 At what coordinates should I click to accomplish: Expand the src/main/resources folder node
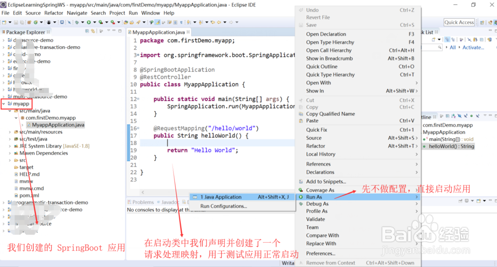pyautogui.click(x=10, y=132)
